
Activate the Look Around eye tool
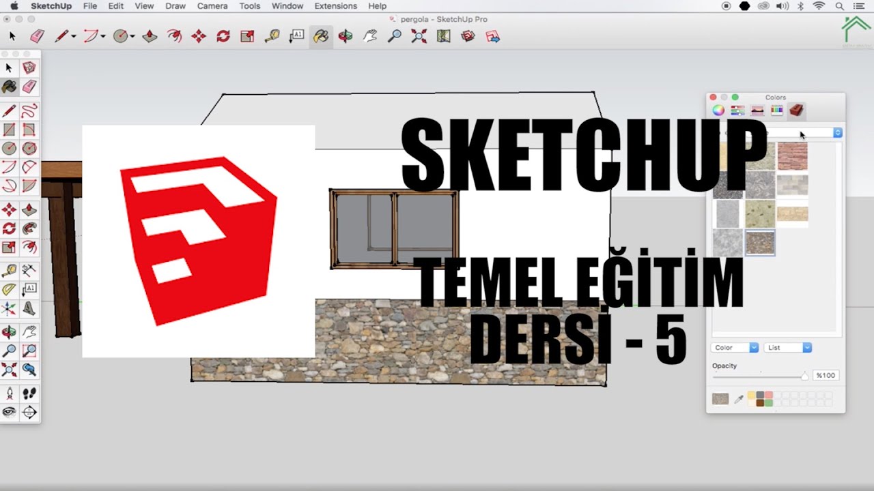coord(9,412)
